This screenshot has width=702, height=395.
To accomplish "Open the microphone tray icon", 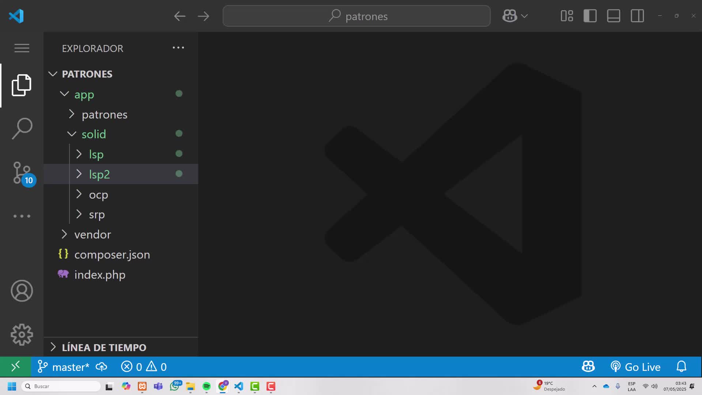I will [618, 386].
